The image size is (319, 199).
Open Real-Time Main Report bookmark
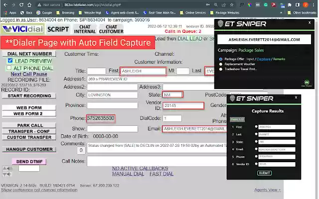159,12
